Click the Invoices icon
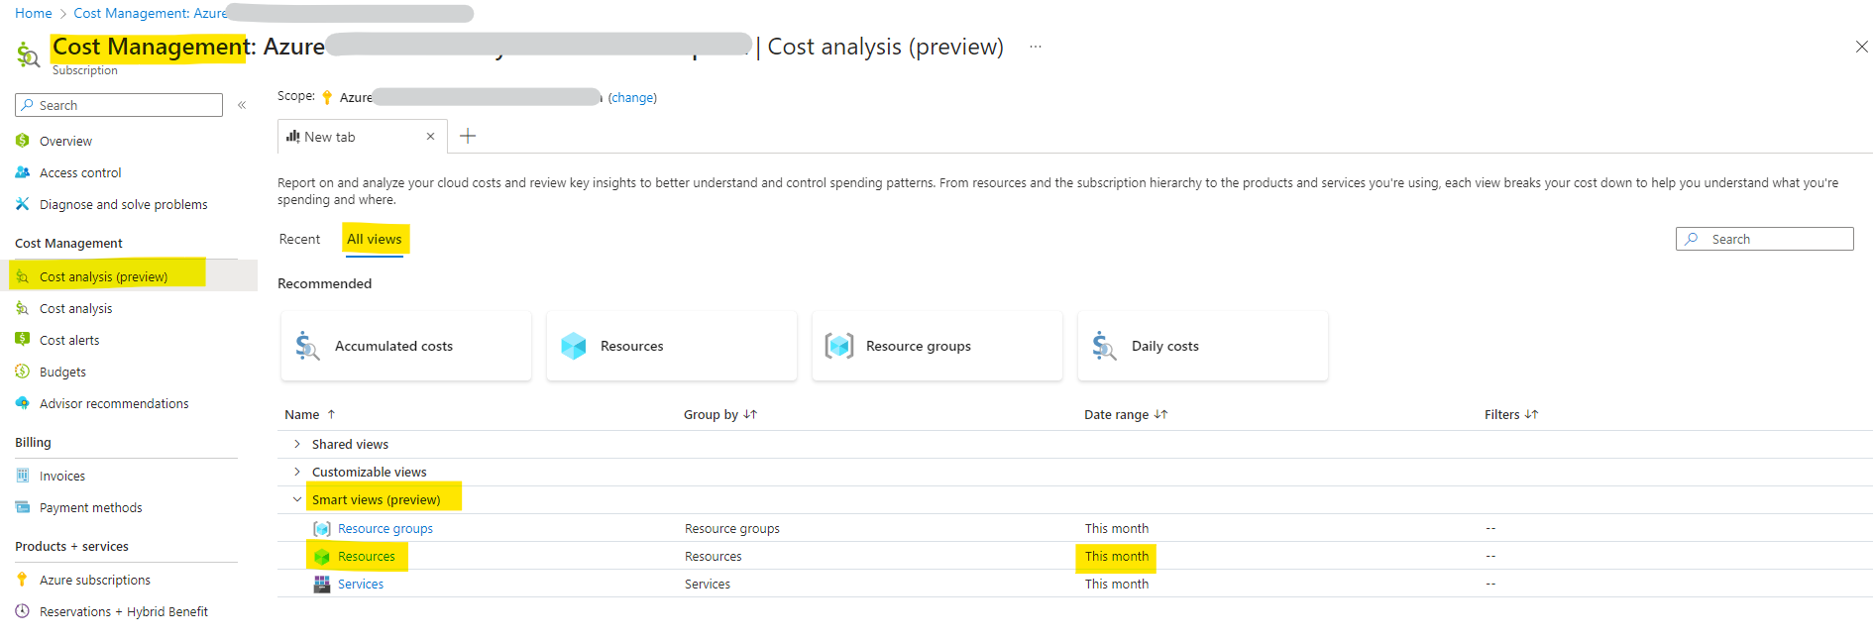The width and height of the screenshot is (1873, 641). coord(23,476)
